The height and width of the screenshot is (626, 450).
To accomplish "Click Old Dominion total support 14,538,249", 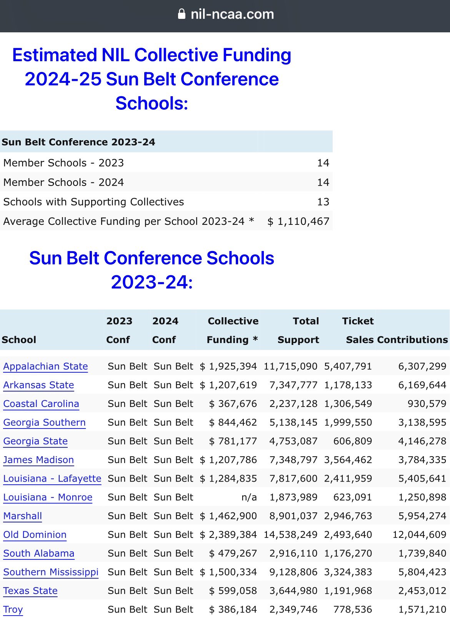I will tap(290, 535).
